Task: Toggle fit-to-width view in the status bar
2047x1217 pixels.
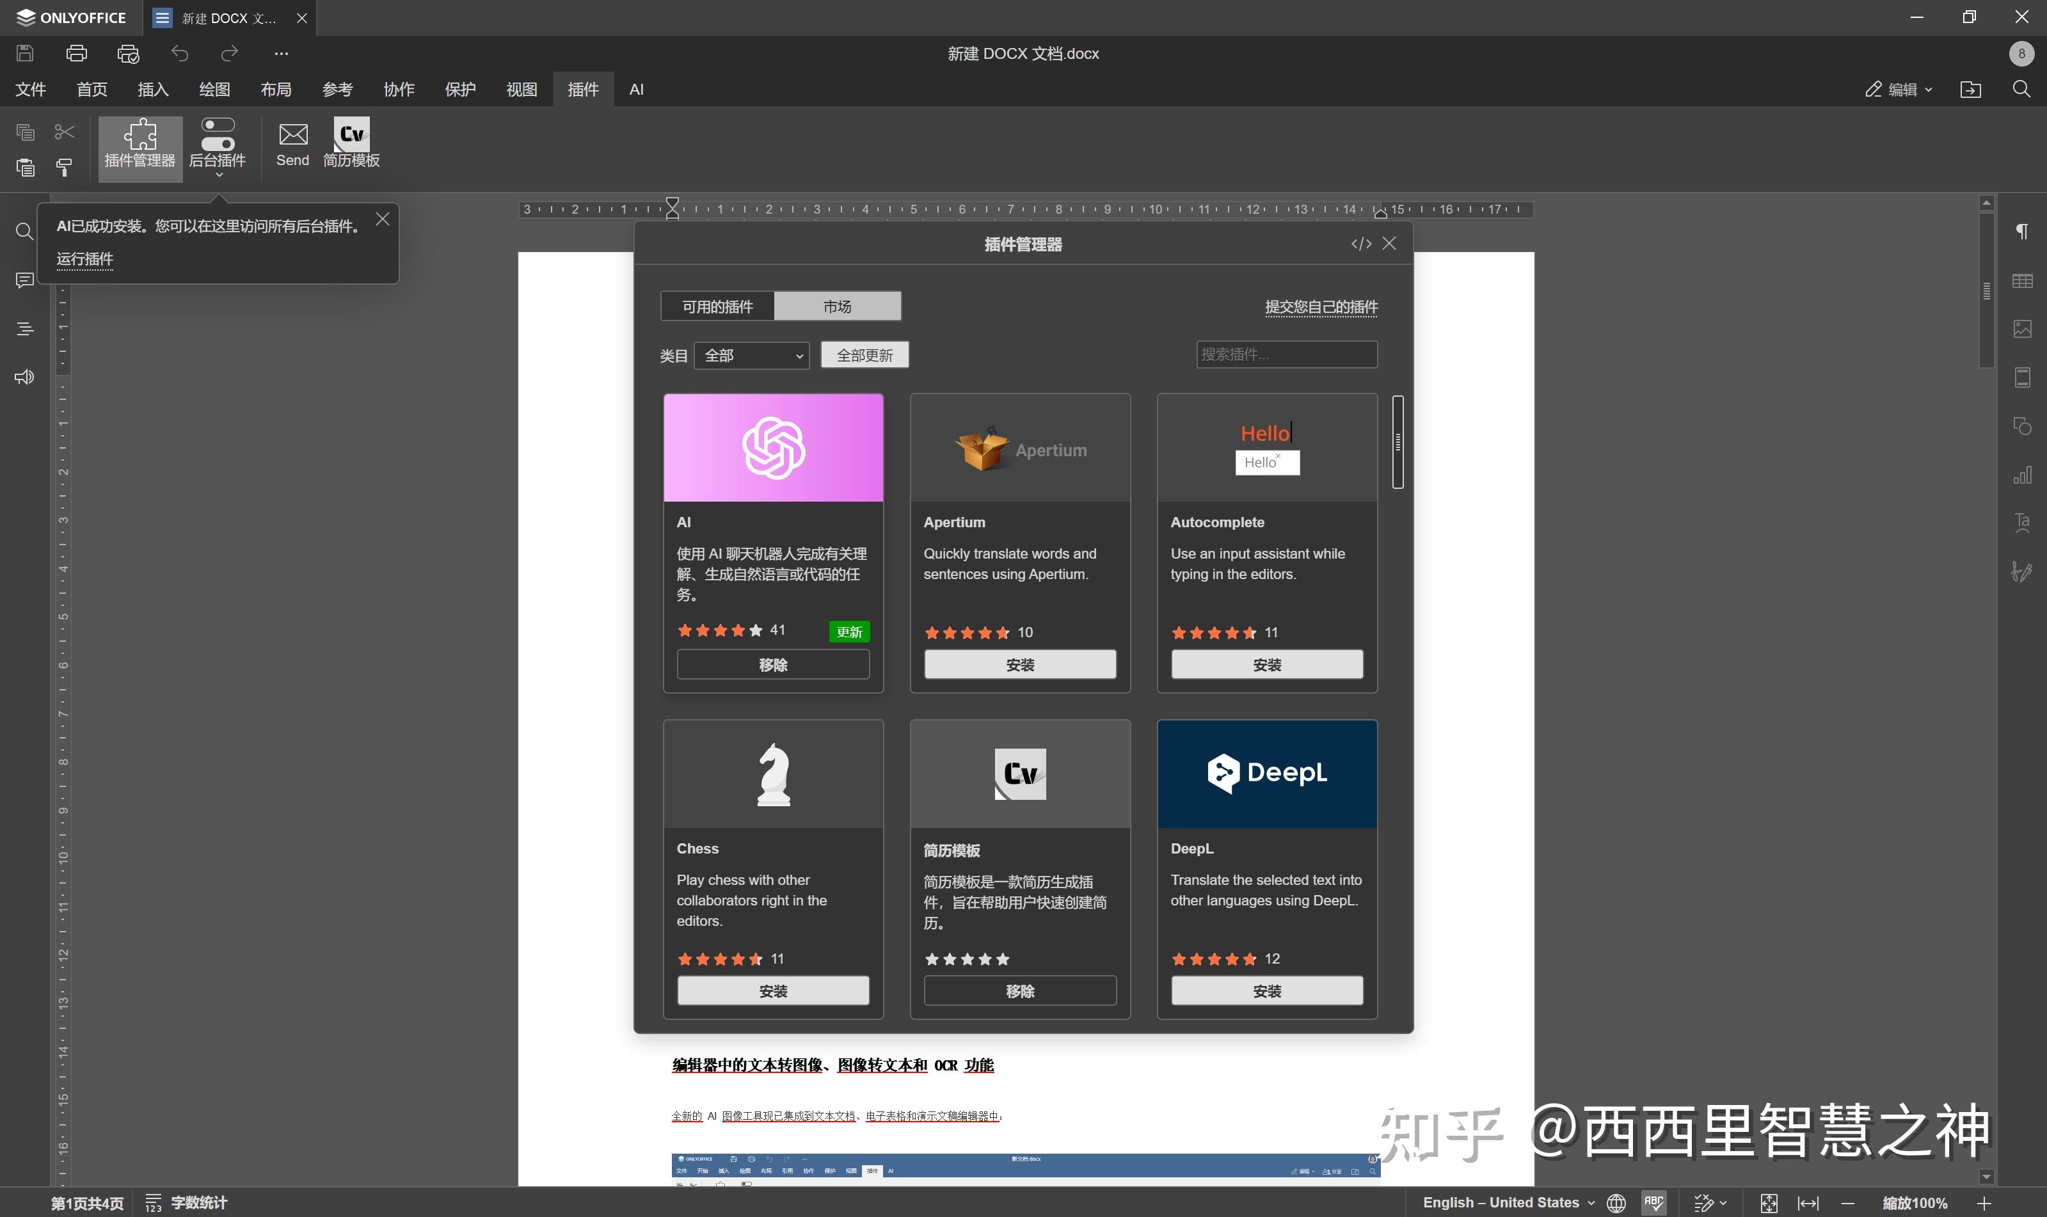Action: coord(1808,1202)
